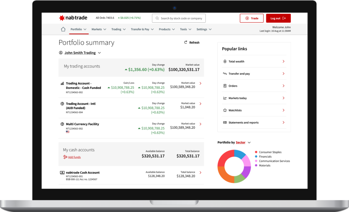Image resolution: width=349 pixels, height=212 pixels.
Task: Expand the Products menu chevron
Action: pyautogui.click(x=173, y=29)
